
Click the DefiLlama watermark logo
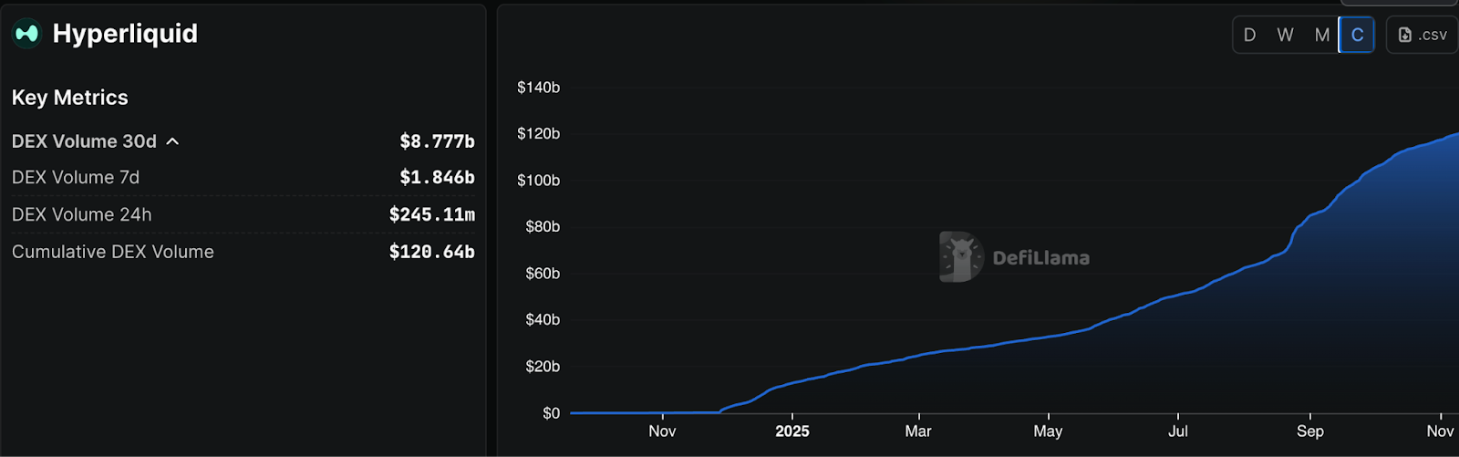click(x=961, y=256)
